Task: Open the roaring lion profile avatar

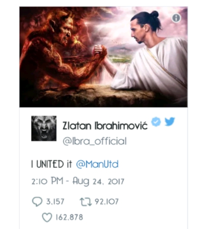Action: tap(44, 129)
